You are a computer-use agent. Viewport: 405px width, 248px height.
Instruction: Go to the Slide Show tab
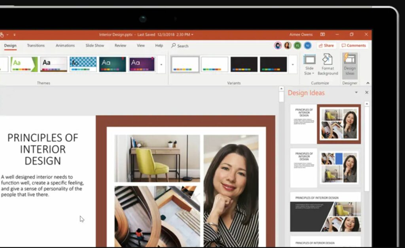[95, 46]
